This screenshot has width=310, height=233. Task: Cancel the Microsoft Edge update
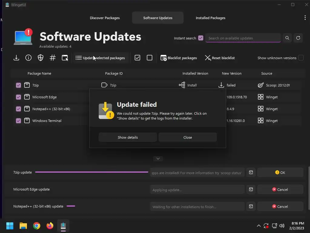pyautogui.click(x=280, y=189)
